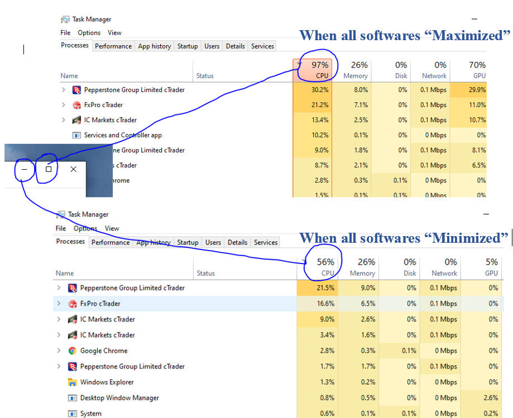513x418 pixels.
Task: Select the Startup tab in the upper Task Manager
Action: point(188,46)
